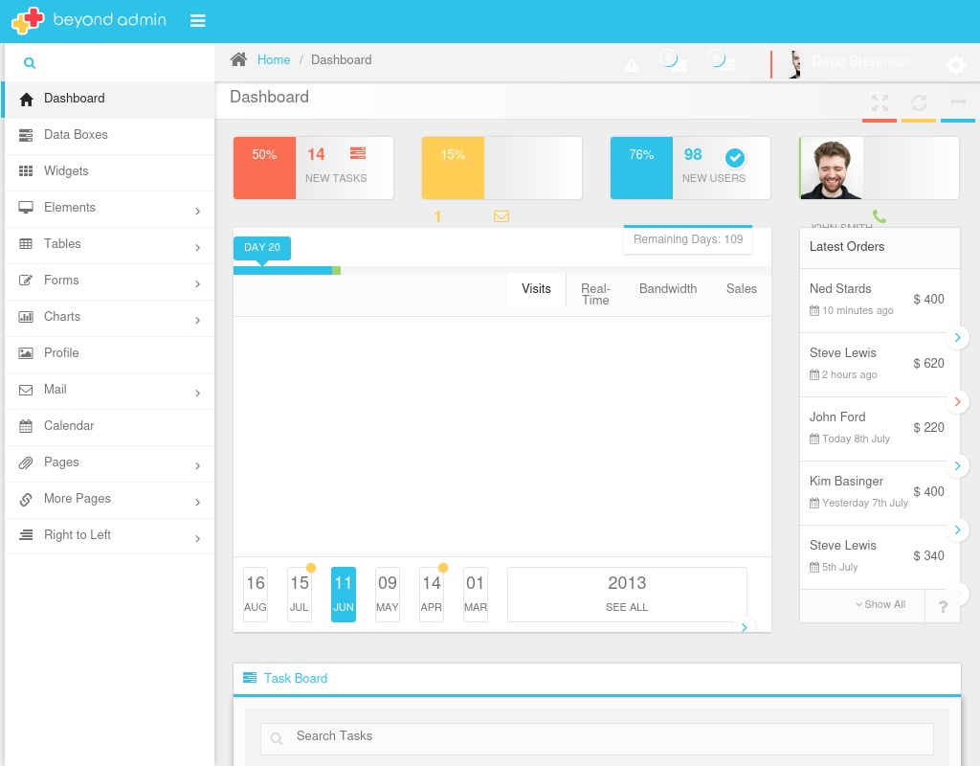Click the Search Tasks input field
Image resolution: width=980 pixels, height=766 pixels.
click(596, 737)
